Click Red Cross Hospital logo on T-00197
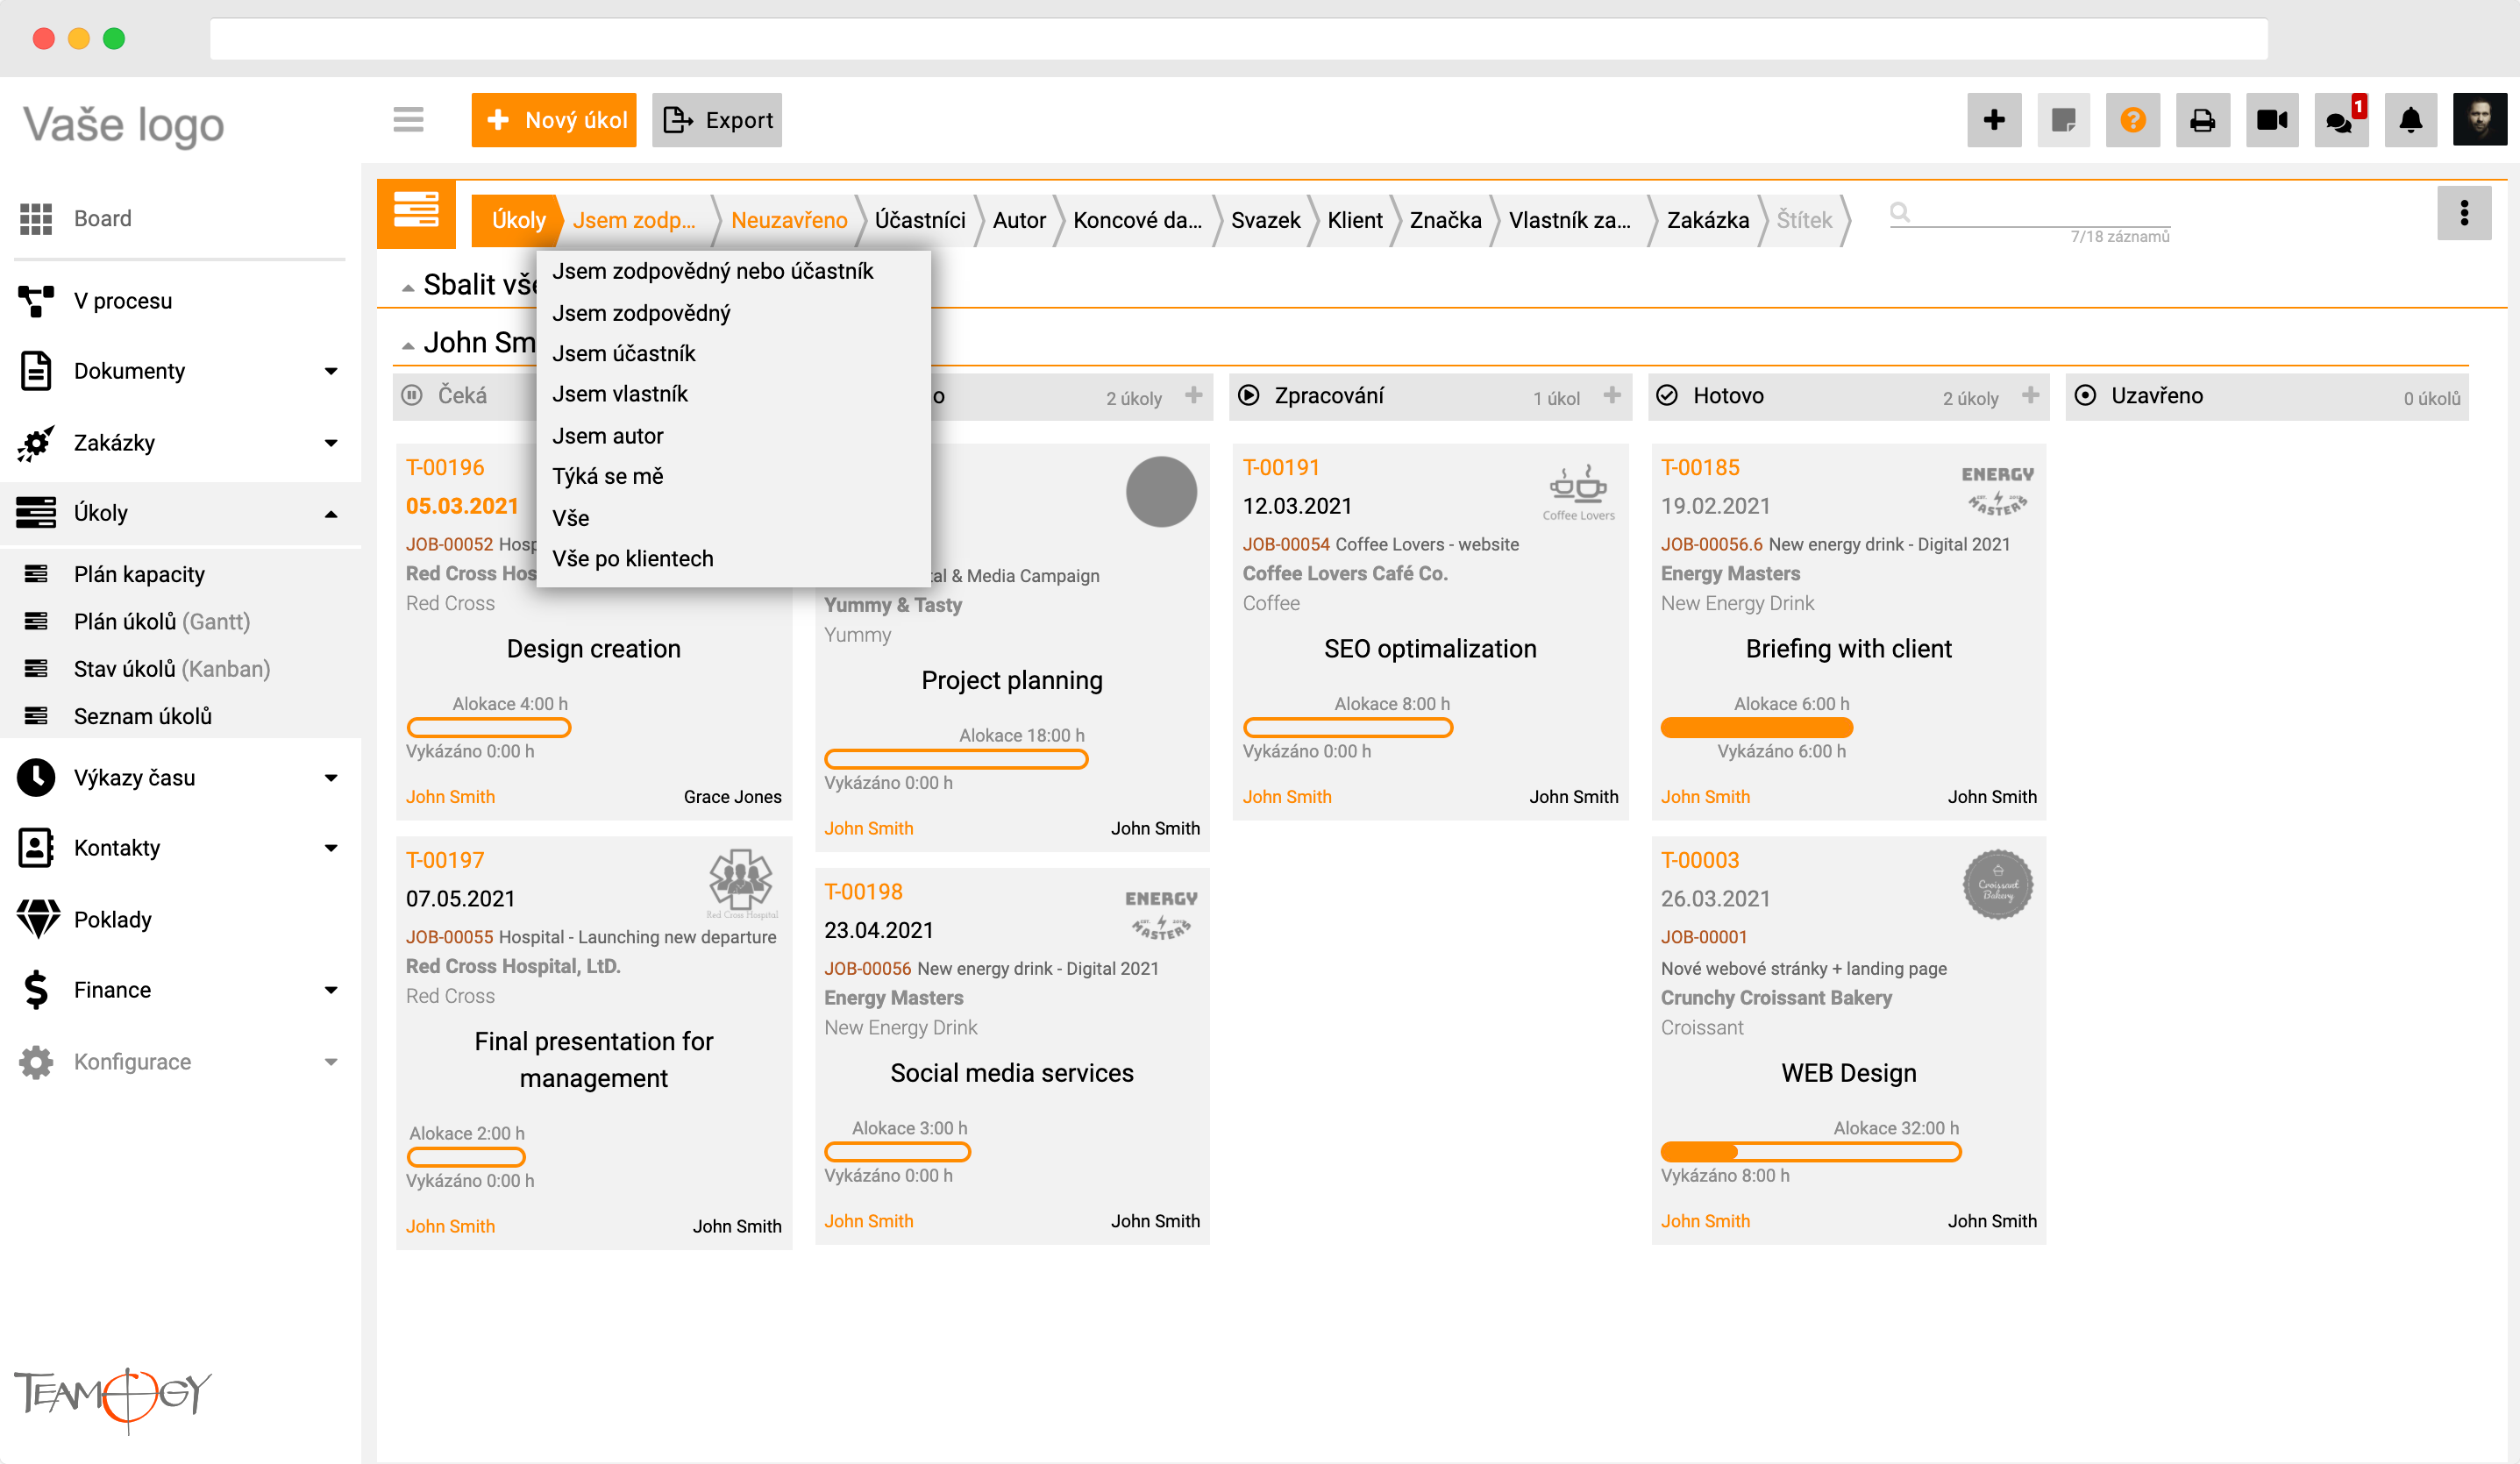The image size is (2520, 1464). (x=741, y=884)
